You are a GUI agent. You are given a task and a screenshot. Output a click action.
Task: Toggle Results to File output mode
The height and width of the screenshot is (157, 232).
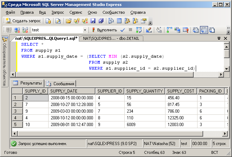(x=211, y=30)
